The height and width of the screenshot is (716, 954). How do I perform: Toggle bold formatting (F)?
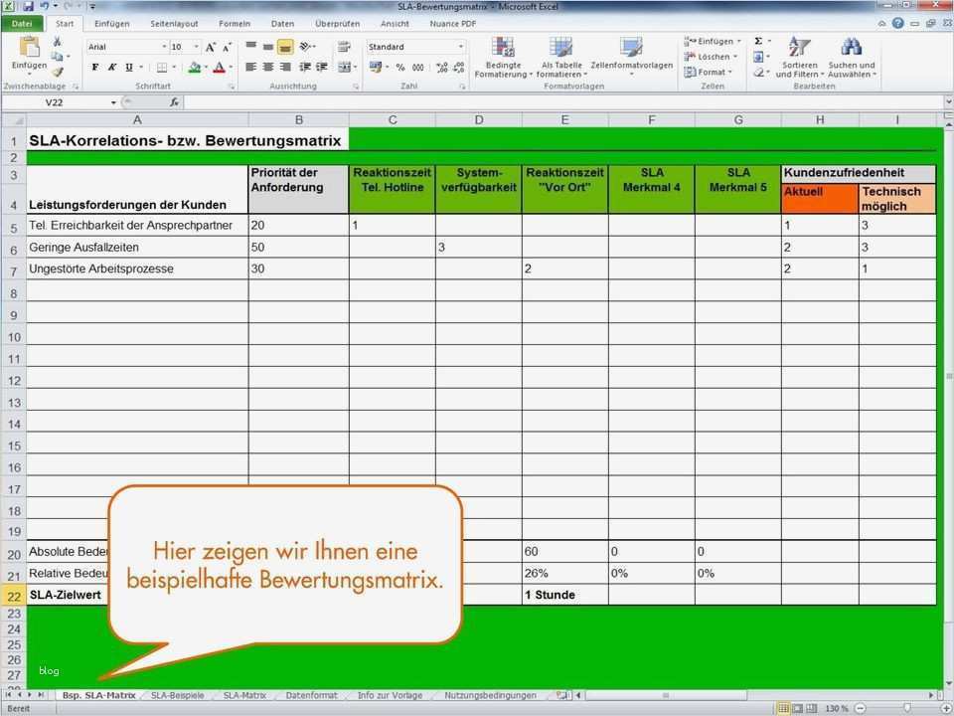(x=95, y=67)
